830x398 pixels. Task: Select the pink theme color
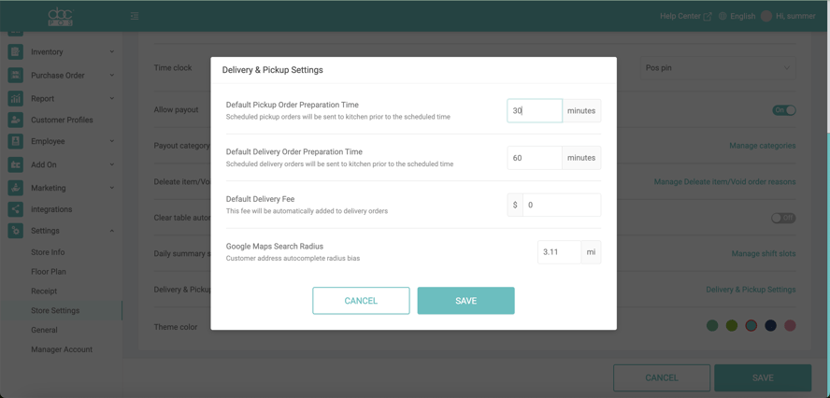[790, 325]
